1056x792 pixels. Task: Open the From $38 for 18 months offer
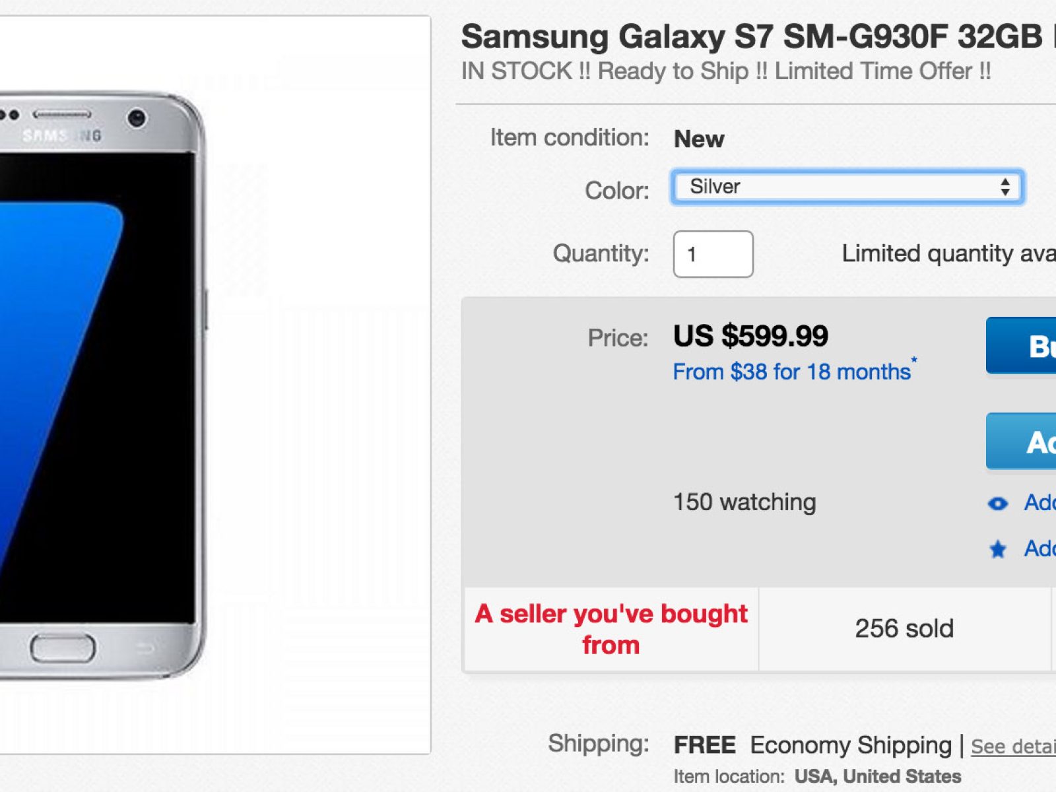pos(791,372)
